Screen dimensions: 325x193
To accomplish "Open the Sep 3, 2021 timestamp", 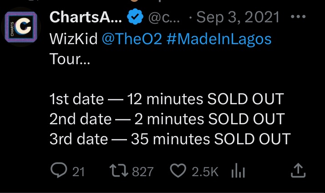I will point(238,17).
